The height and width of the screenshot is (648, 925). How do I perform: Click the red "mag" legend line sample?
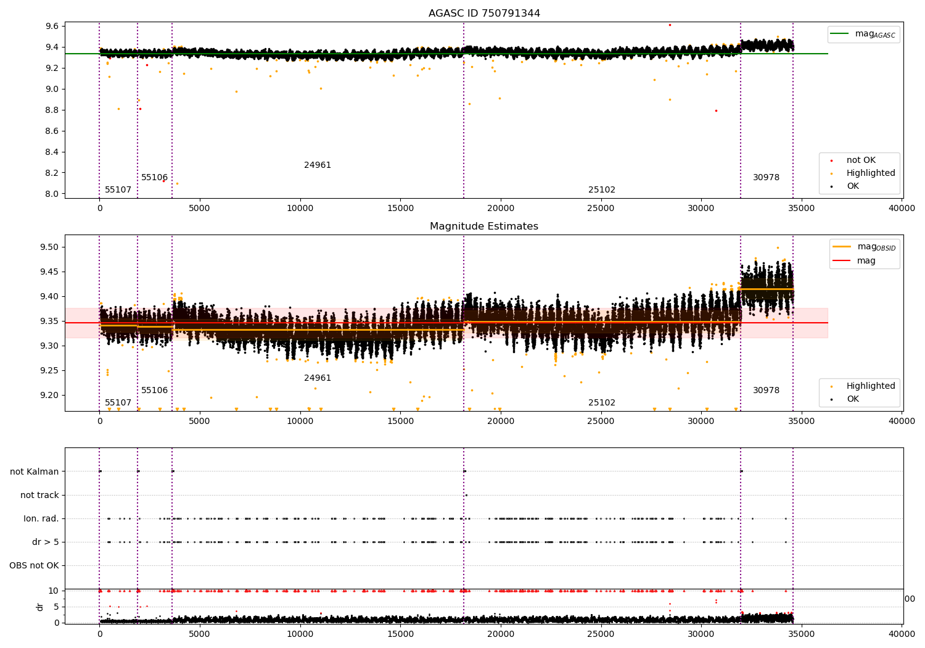click(x=842, y=261)
